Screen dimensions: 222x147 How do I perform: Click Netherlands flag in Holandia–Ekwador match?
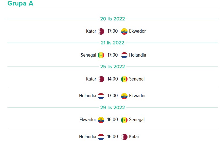coord(101,96)
